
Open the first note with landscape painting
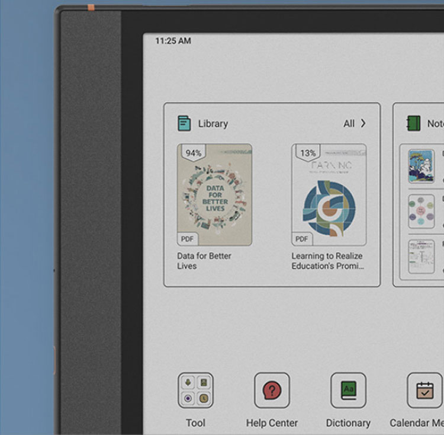[x=422, y=166]
